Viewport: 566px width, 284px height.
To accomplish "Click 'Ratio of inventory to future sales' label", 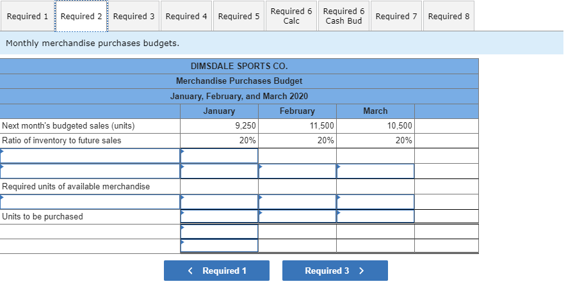I will (x=61, y=141).
